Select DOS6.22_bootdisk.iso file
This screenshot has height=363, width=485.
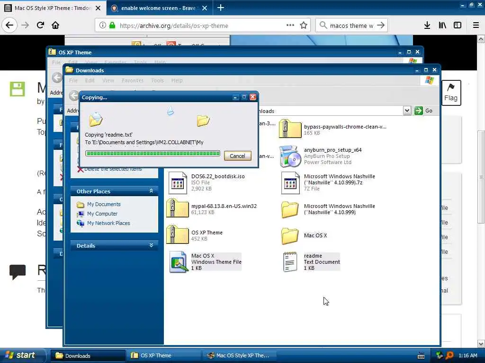click(x=207, y=183)
